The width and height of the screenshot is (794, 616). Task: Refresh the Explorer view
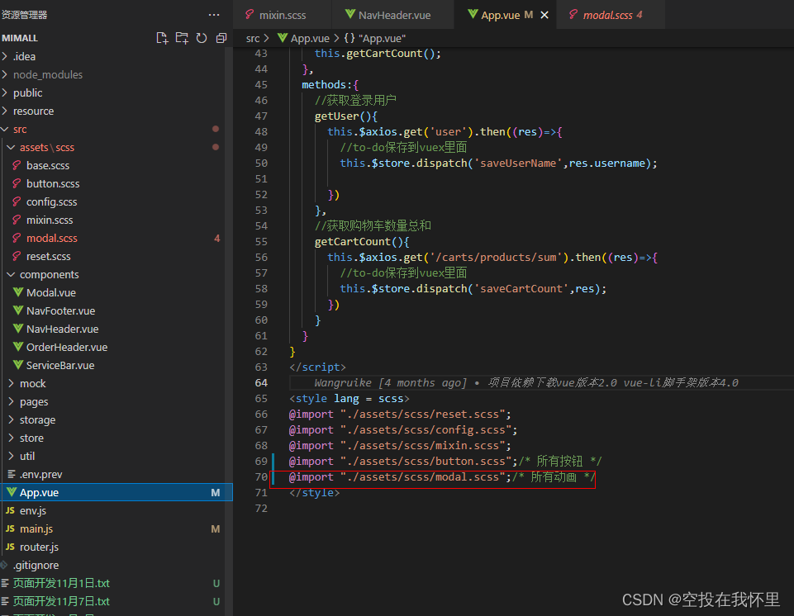(x=201, y=37)
